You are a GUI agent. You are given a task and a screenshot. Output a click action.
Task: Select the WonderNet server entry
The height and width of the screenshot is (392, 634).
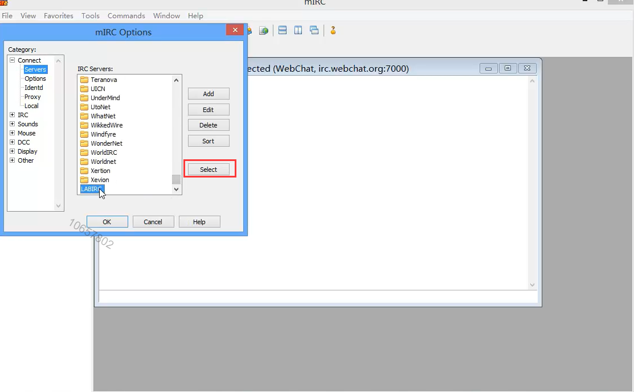tap(107, 143)
